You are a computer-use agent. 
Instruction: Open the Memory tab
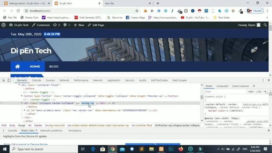[x=98, y=80]
